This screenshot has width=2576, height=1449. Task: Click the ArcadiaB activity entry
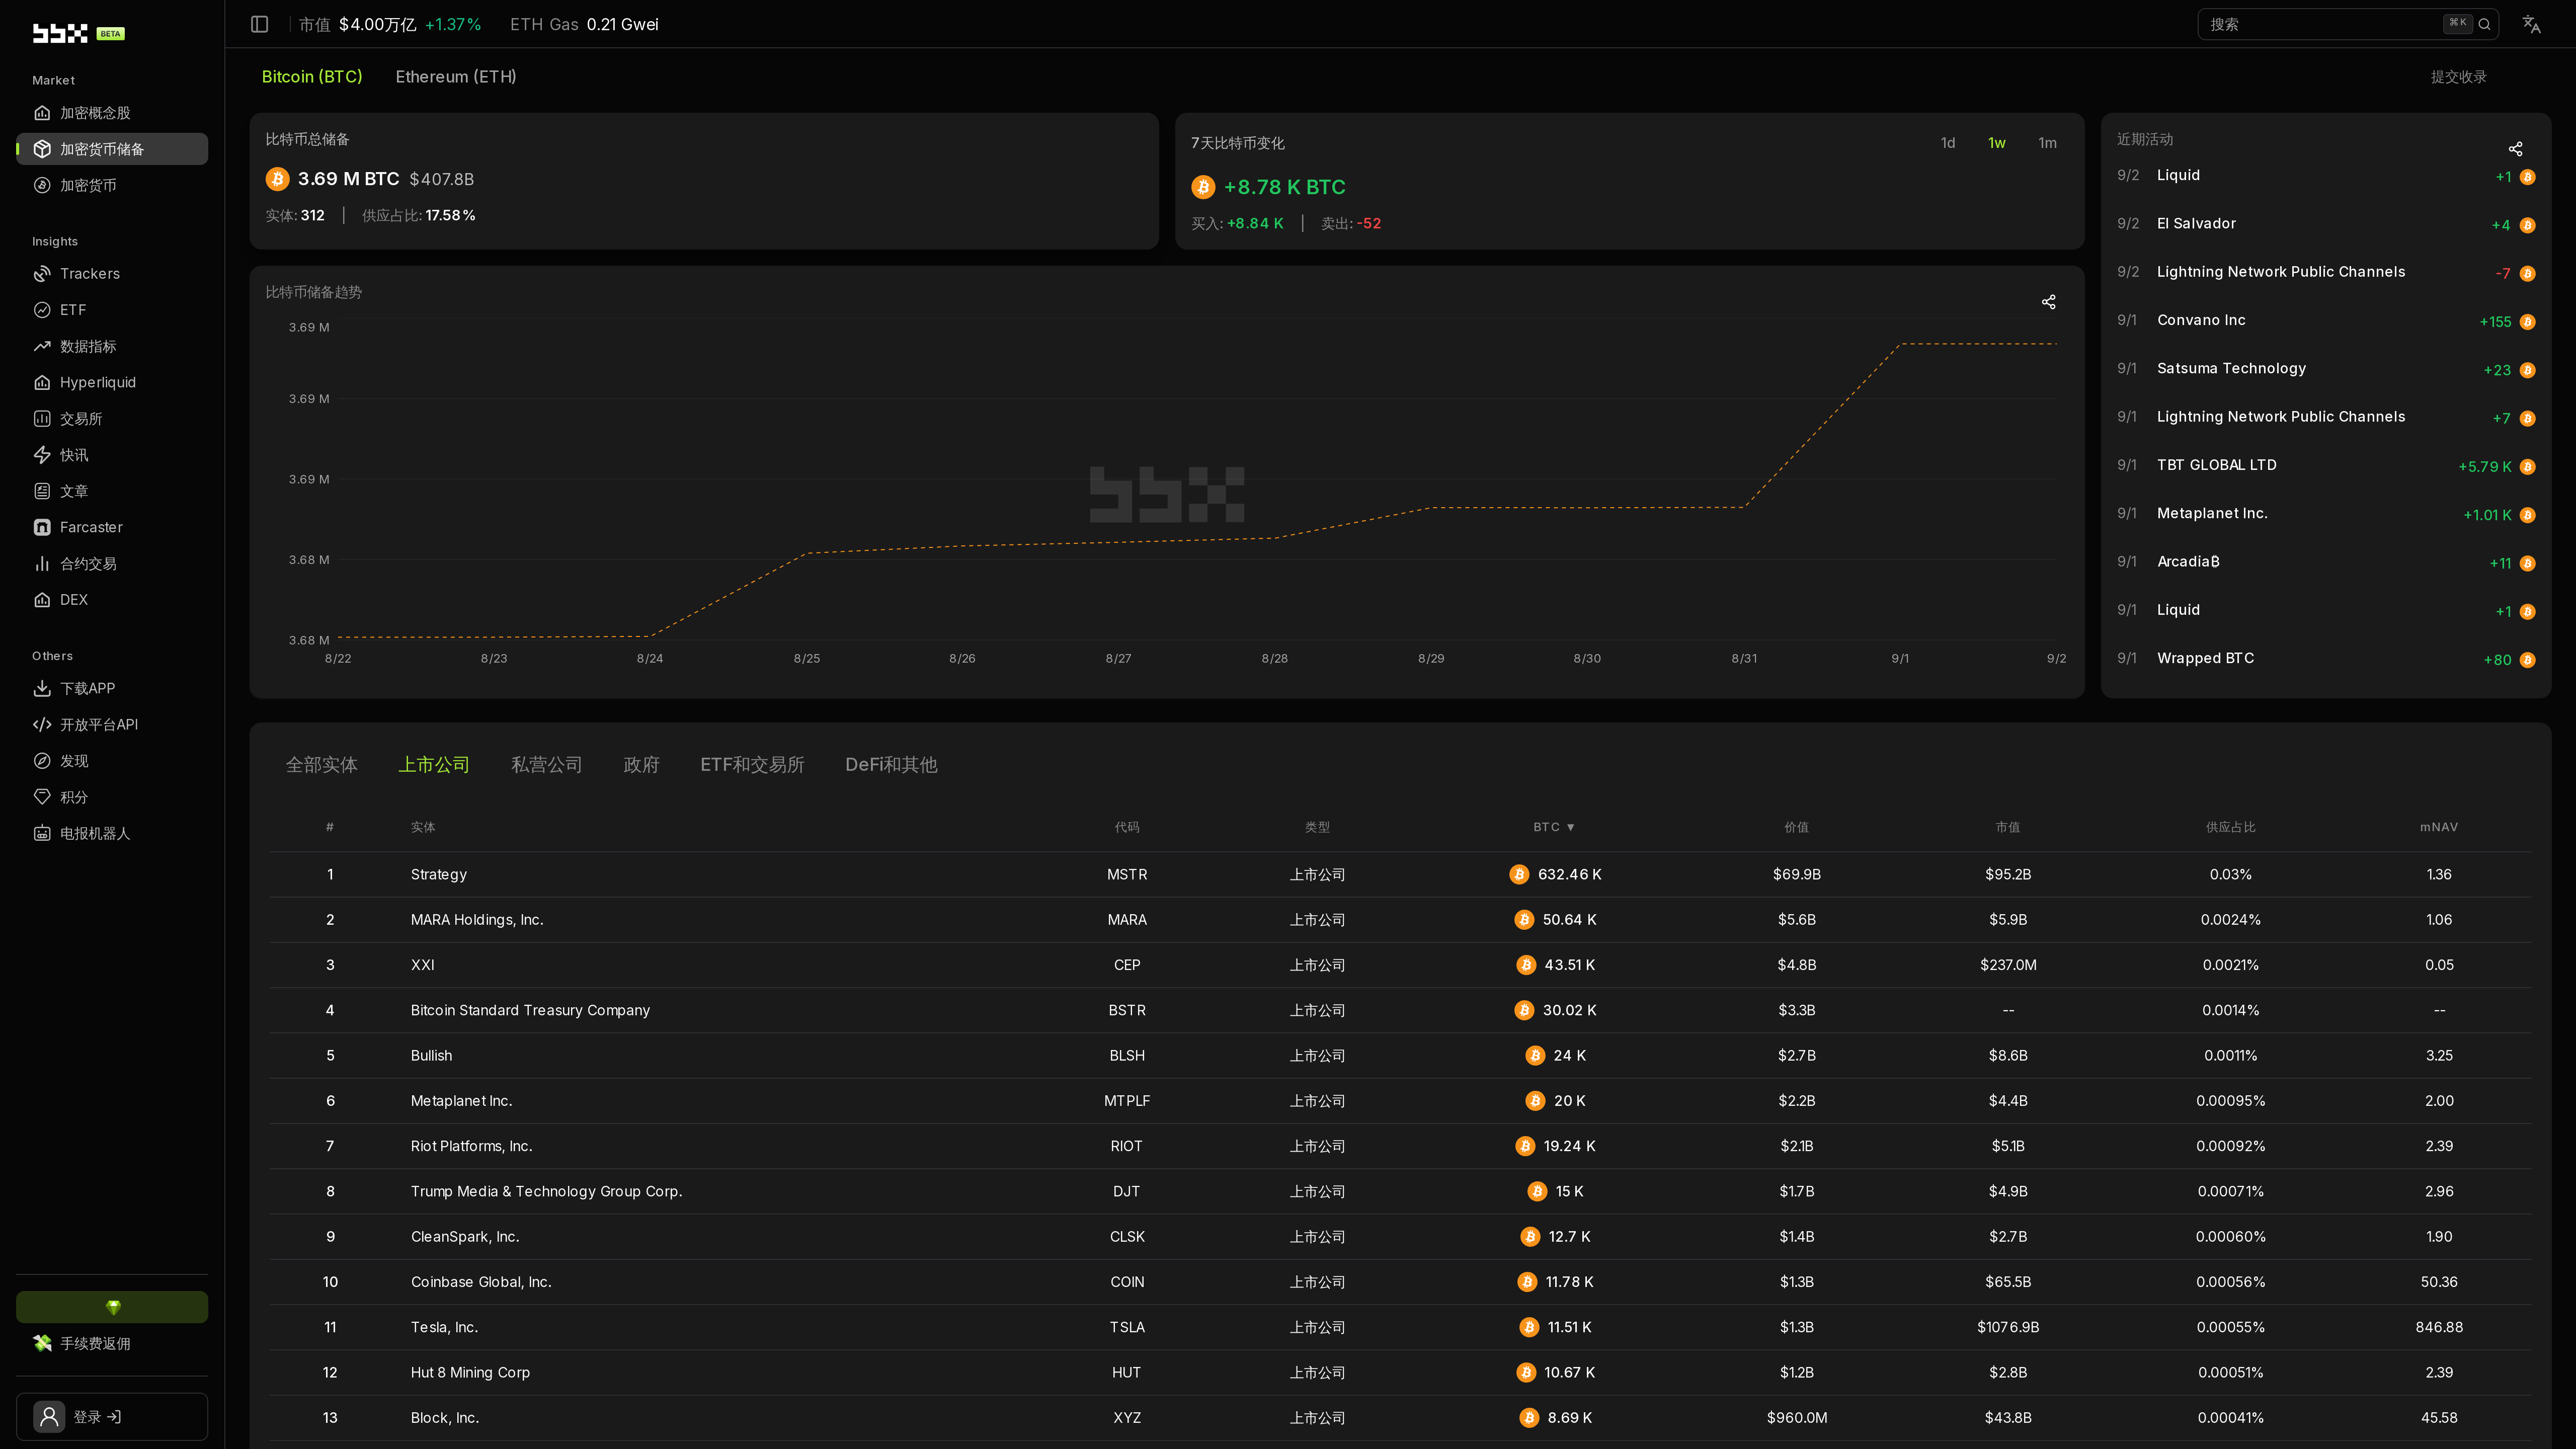pyautogui.click(x=2325, y=562)
